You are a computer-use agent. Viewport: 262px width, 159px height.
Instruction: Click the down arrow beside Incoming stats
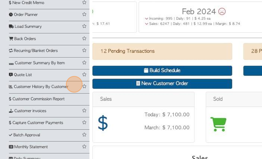147,19
